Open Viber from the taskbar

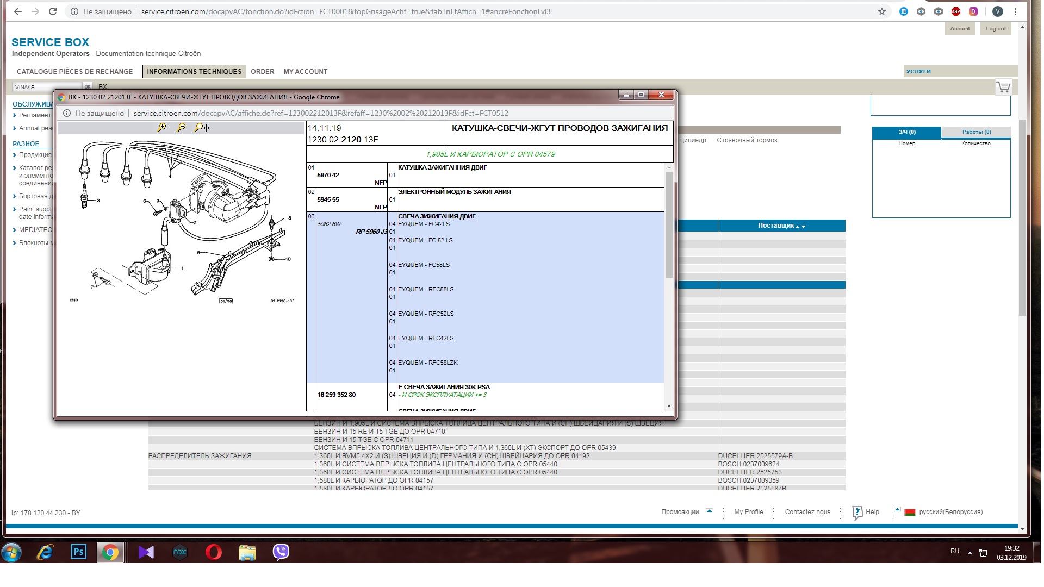tap(281, 552)
